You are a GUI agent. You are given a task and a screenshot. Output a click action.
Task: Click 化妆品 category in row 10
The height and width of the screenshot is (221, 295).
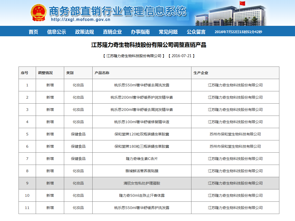tap(78, 195)
